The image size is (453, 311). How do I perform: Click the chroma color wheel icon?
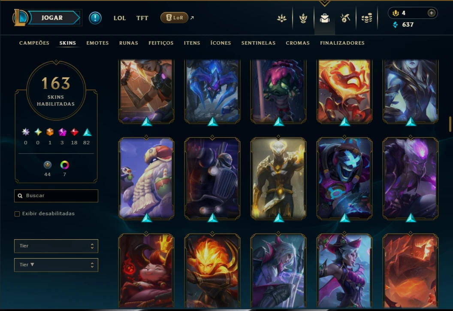(64, 165)
